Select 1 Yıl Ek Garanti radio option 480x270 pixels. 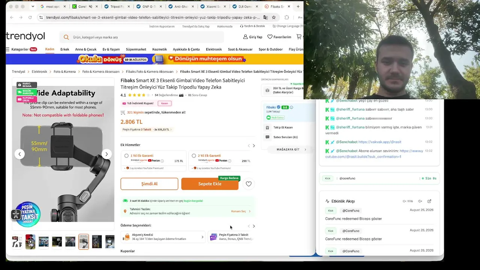pyautogui.click(x=126, y=156)
